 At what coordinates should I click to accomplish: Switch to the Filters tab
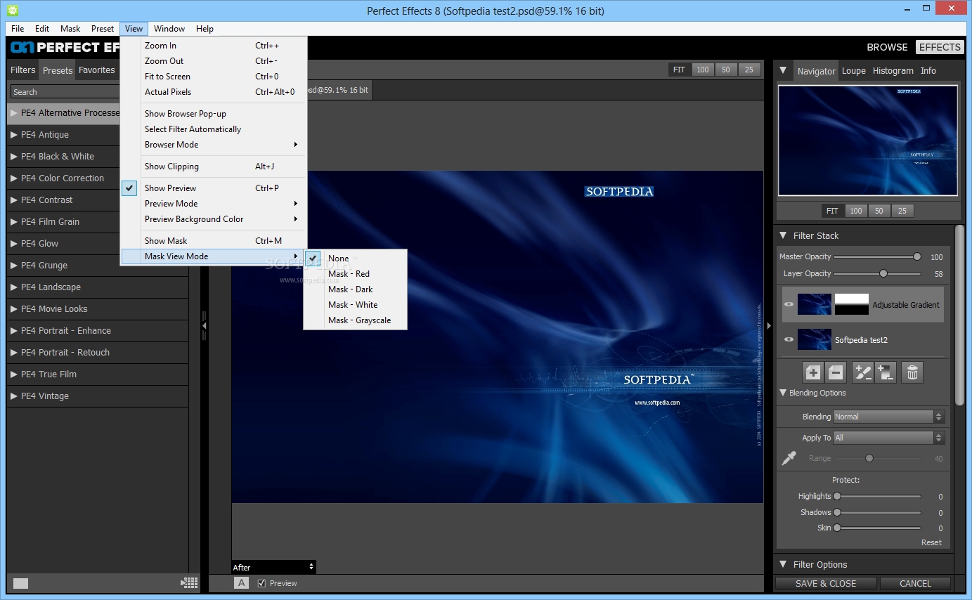point(23,70)
